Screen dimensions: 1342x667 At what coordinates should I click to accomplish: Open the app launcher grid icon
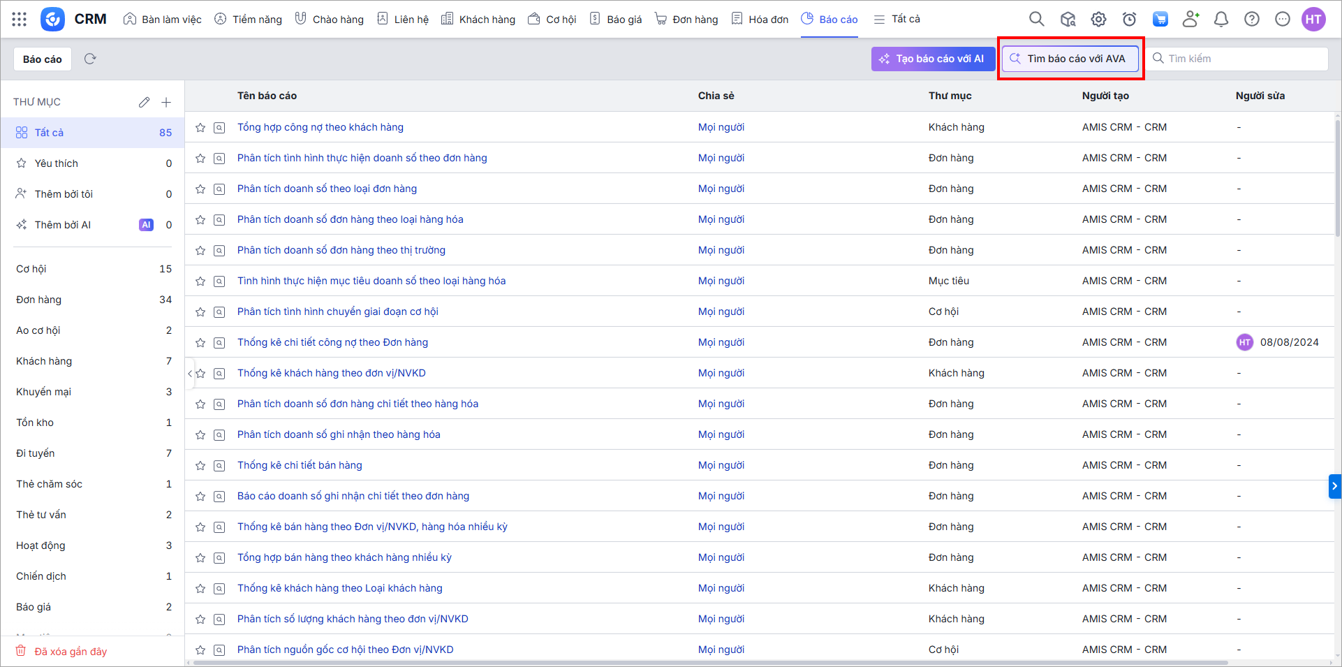(20, 20)
